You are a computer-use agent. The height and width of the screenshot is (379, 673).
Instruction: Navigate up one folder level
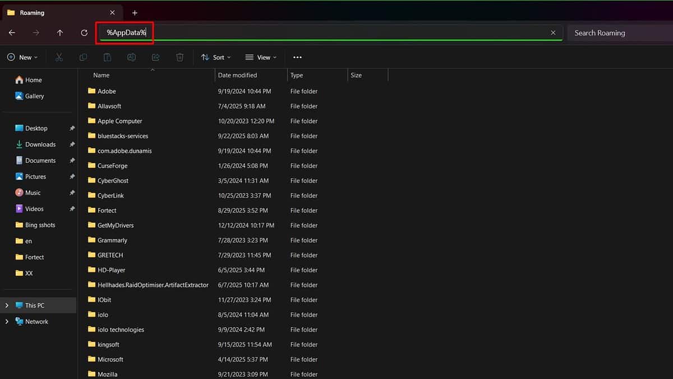pos(60,33)
